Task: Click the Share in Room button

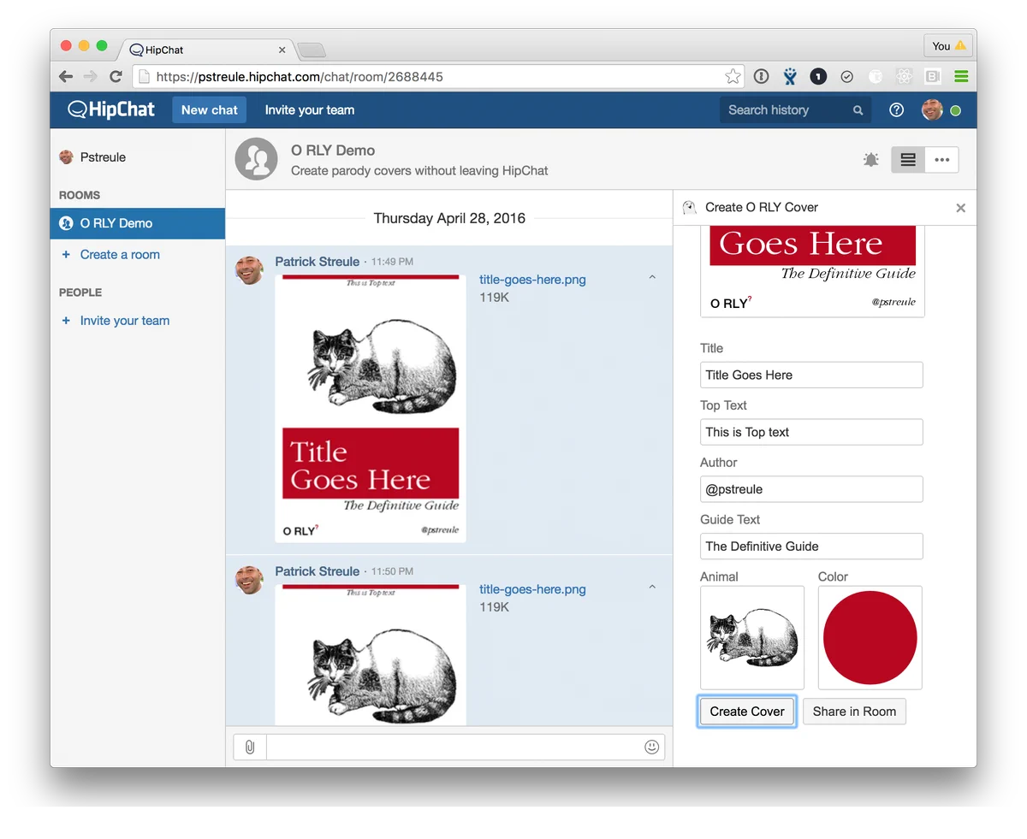Action: (854, 712)
